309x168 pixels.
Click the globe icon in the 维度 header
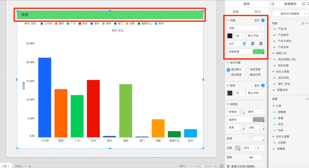coord(303,23)
